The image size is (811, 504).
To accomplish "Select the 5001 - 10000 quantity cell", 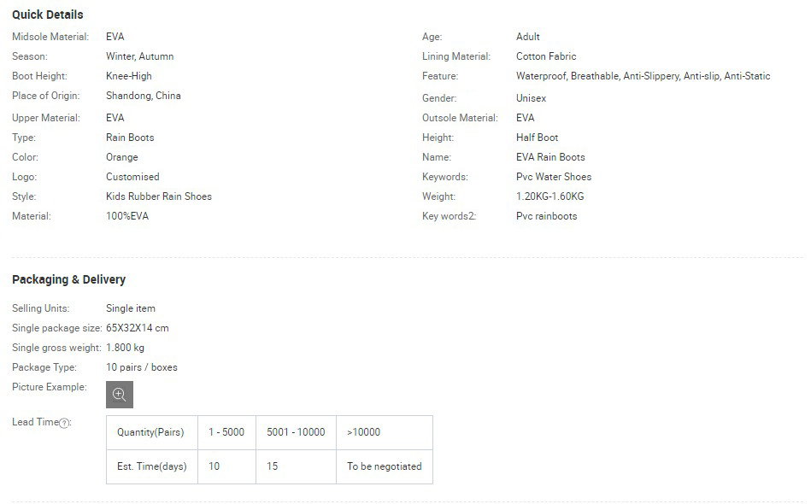I will (x=296, y=432).
